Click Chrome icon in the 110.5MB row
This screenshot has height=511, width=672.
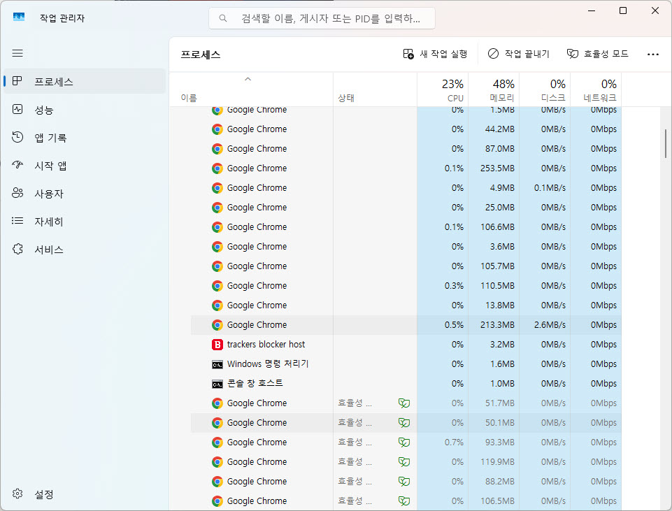217,286
